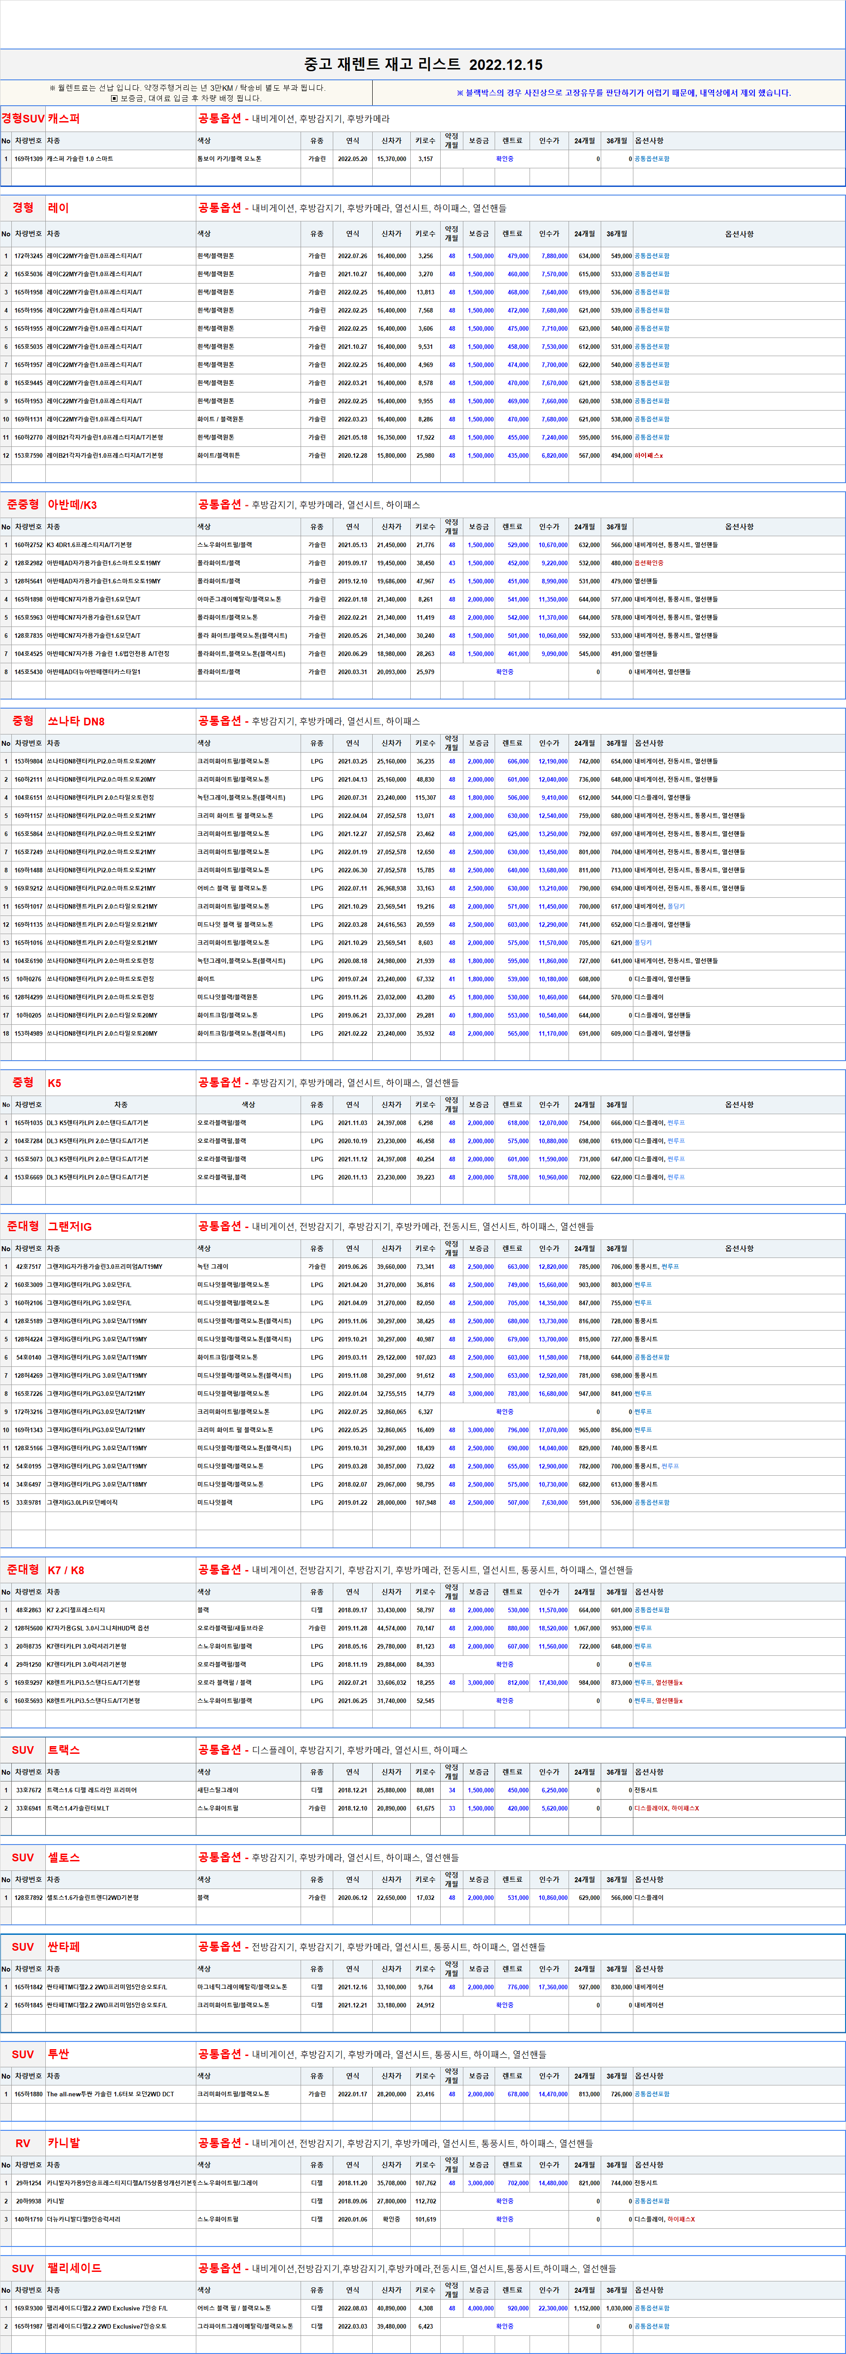Viewport: 846px width, 2354px height.
Task: Click plate number '160호5693'
Action: [28, 1701]
